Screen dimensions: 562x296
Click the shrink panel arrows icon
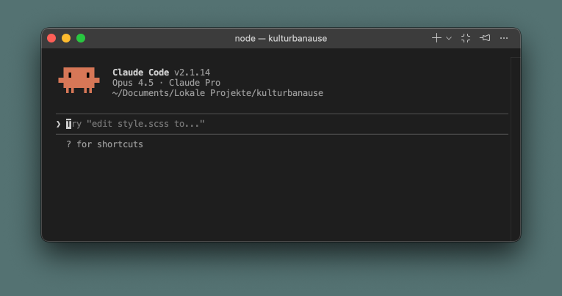[x=466, y=38]
